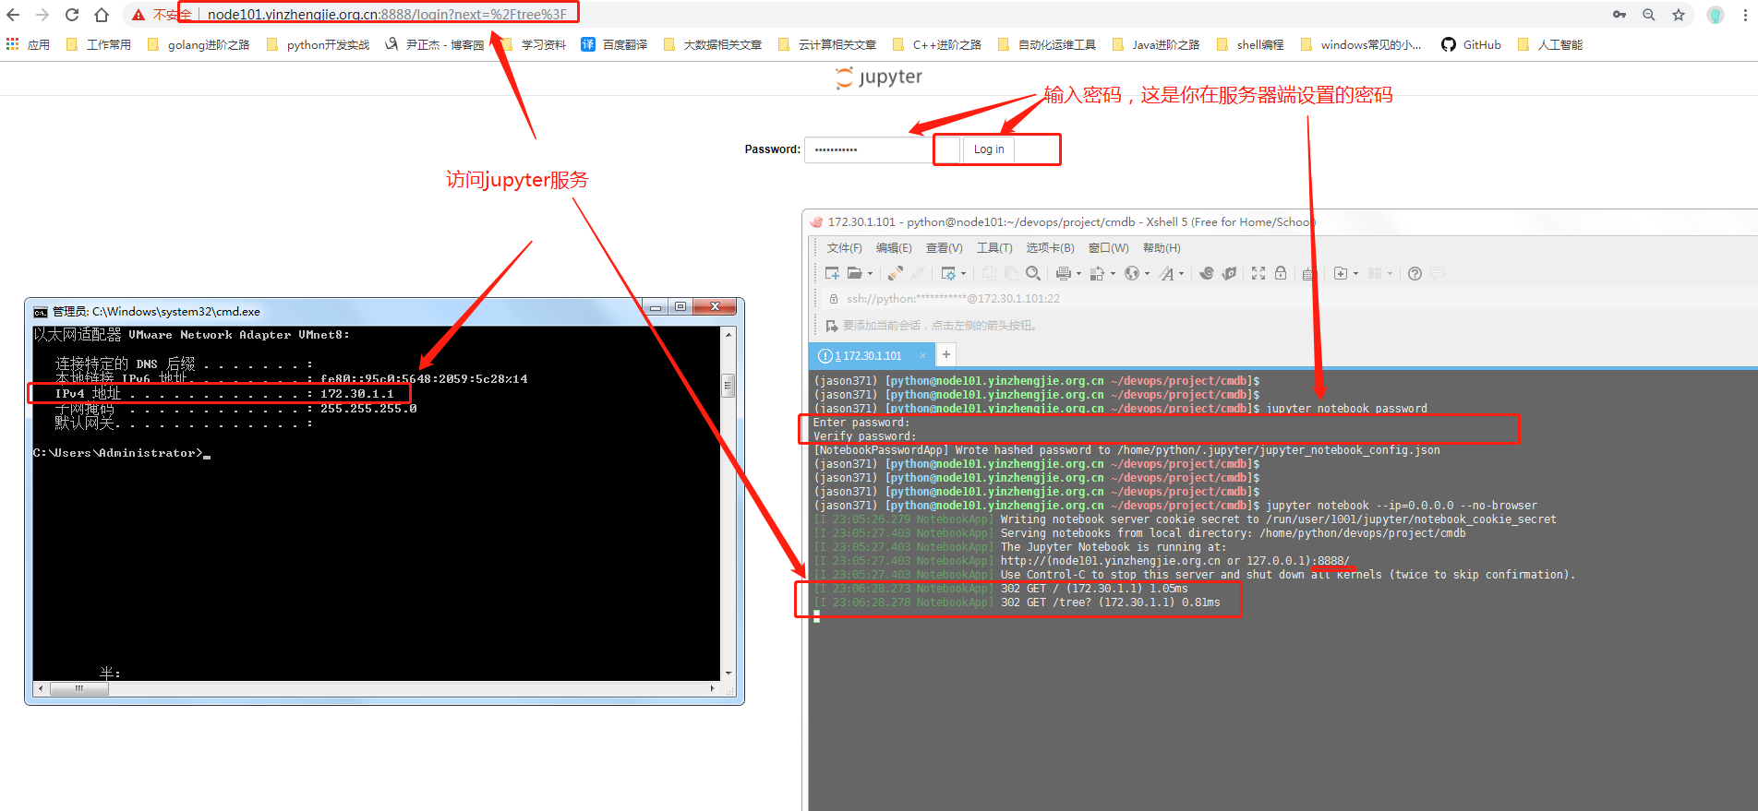
Task: Click the Xshell new-tab folder plus icon
Action: point(1341,273)
